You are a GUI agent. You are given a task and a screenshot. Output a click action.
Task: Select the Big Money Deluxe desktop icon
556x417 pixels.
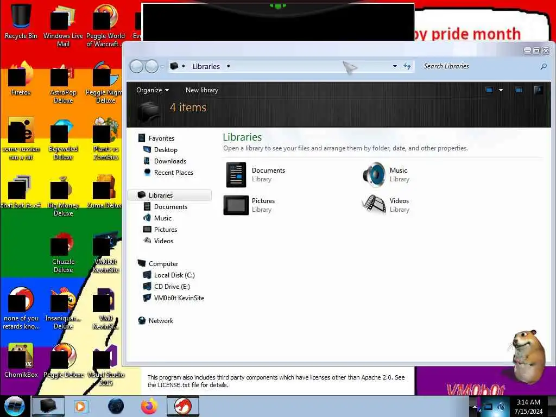[63, 196]
